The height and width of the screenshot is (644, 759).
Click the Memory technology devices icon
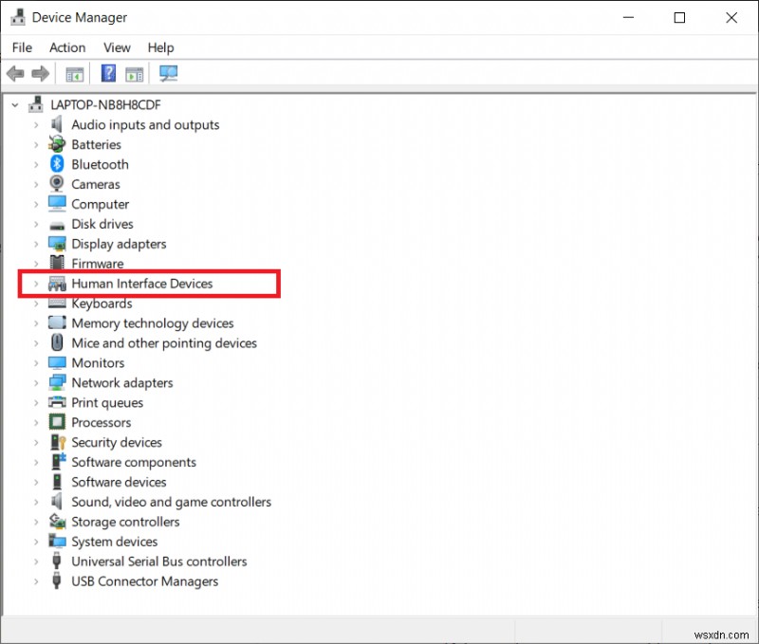(x=57, y=322)
